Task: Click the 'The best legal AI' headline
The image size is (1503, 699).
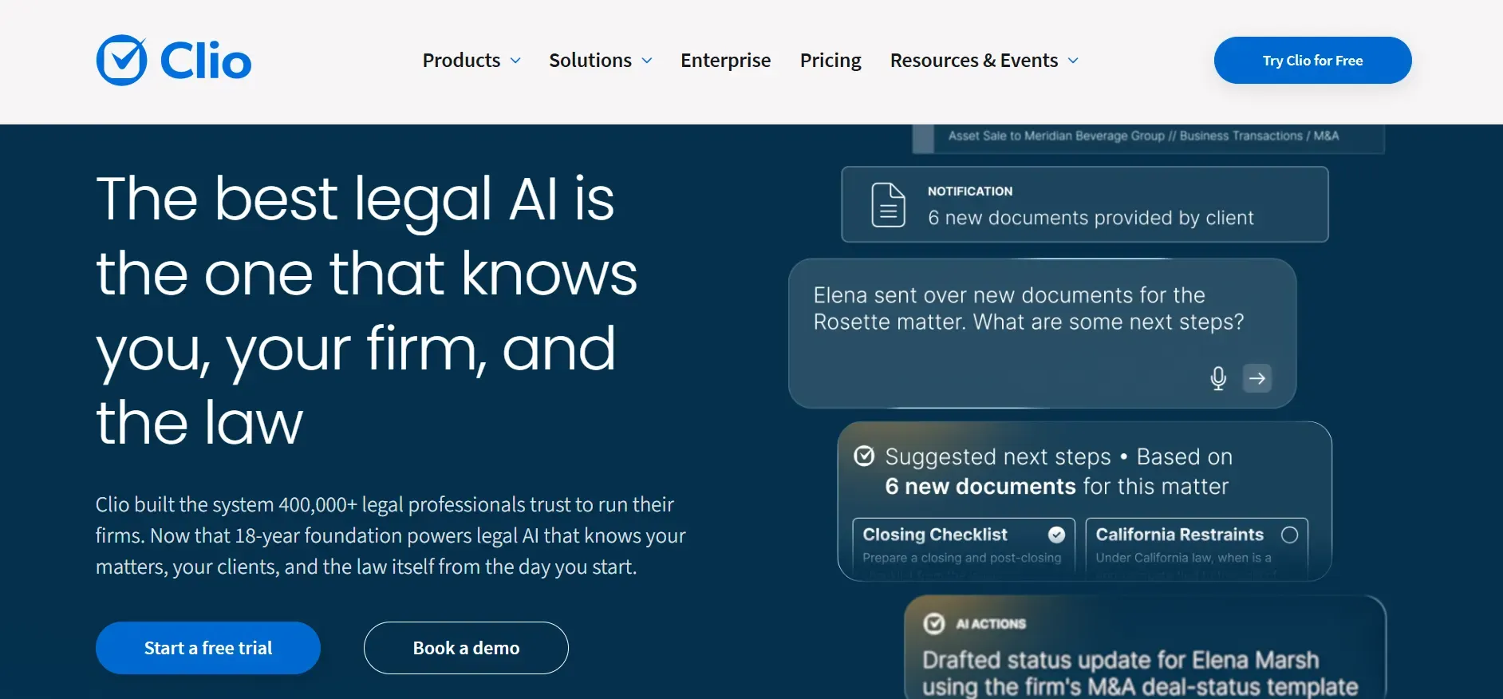Action: [367, 310]
